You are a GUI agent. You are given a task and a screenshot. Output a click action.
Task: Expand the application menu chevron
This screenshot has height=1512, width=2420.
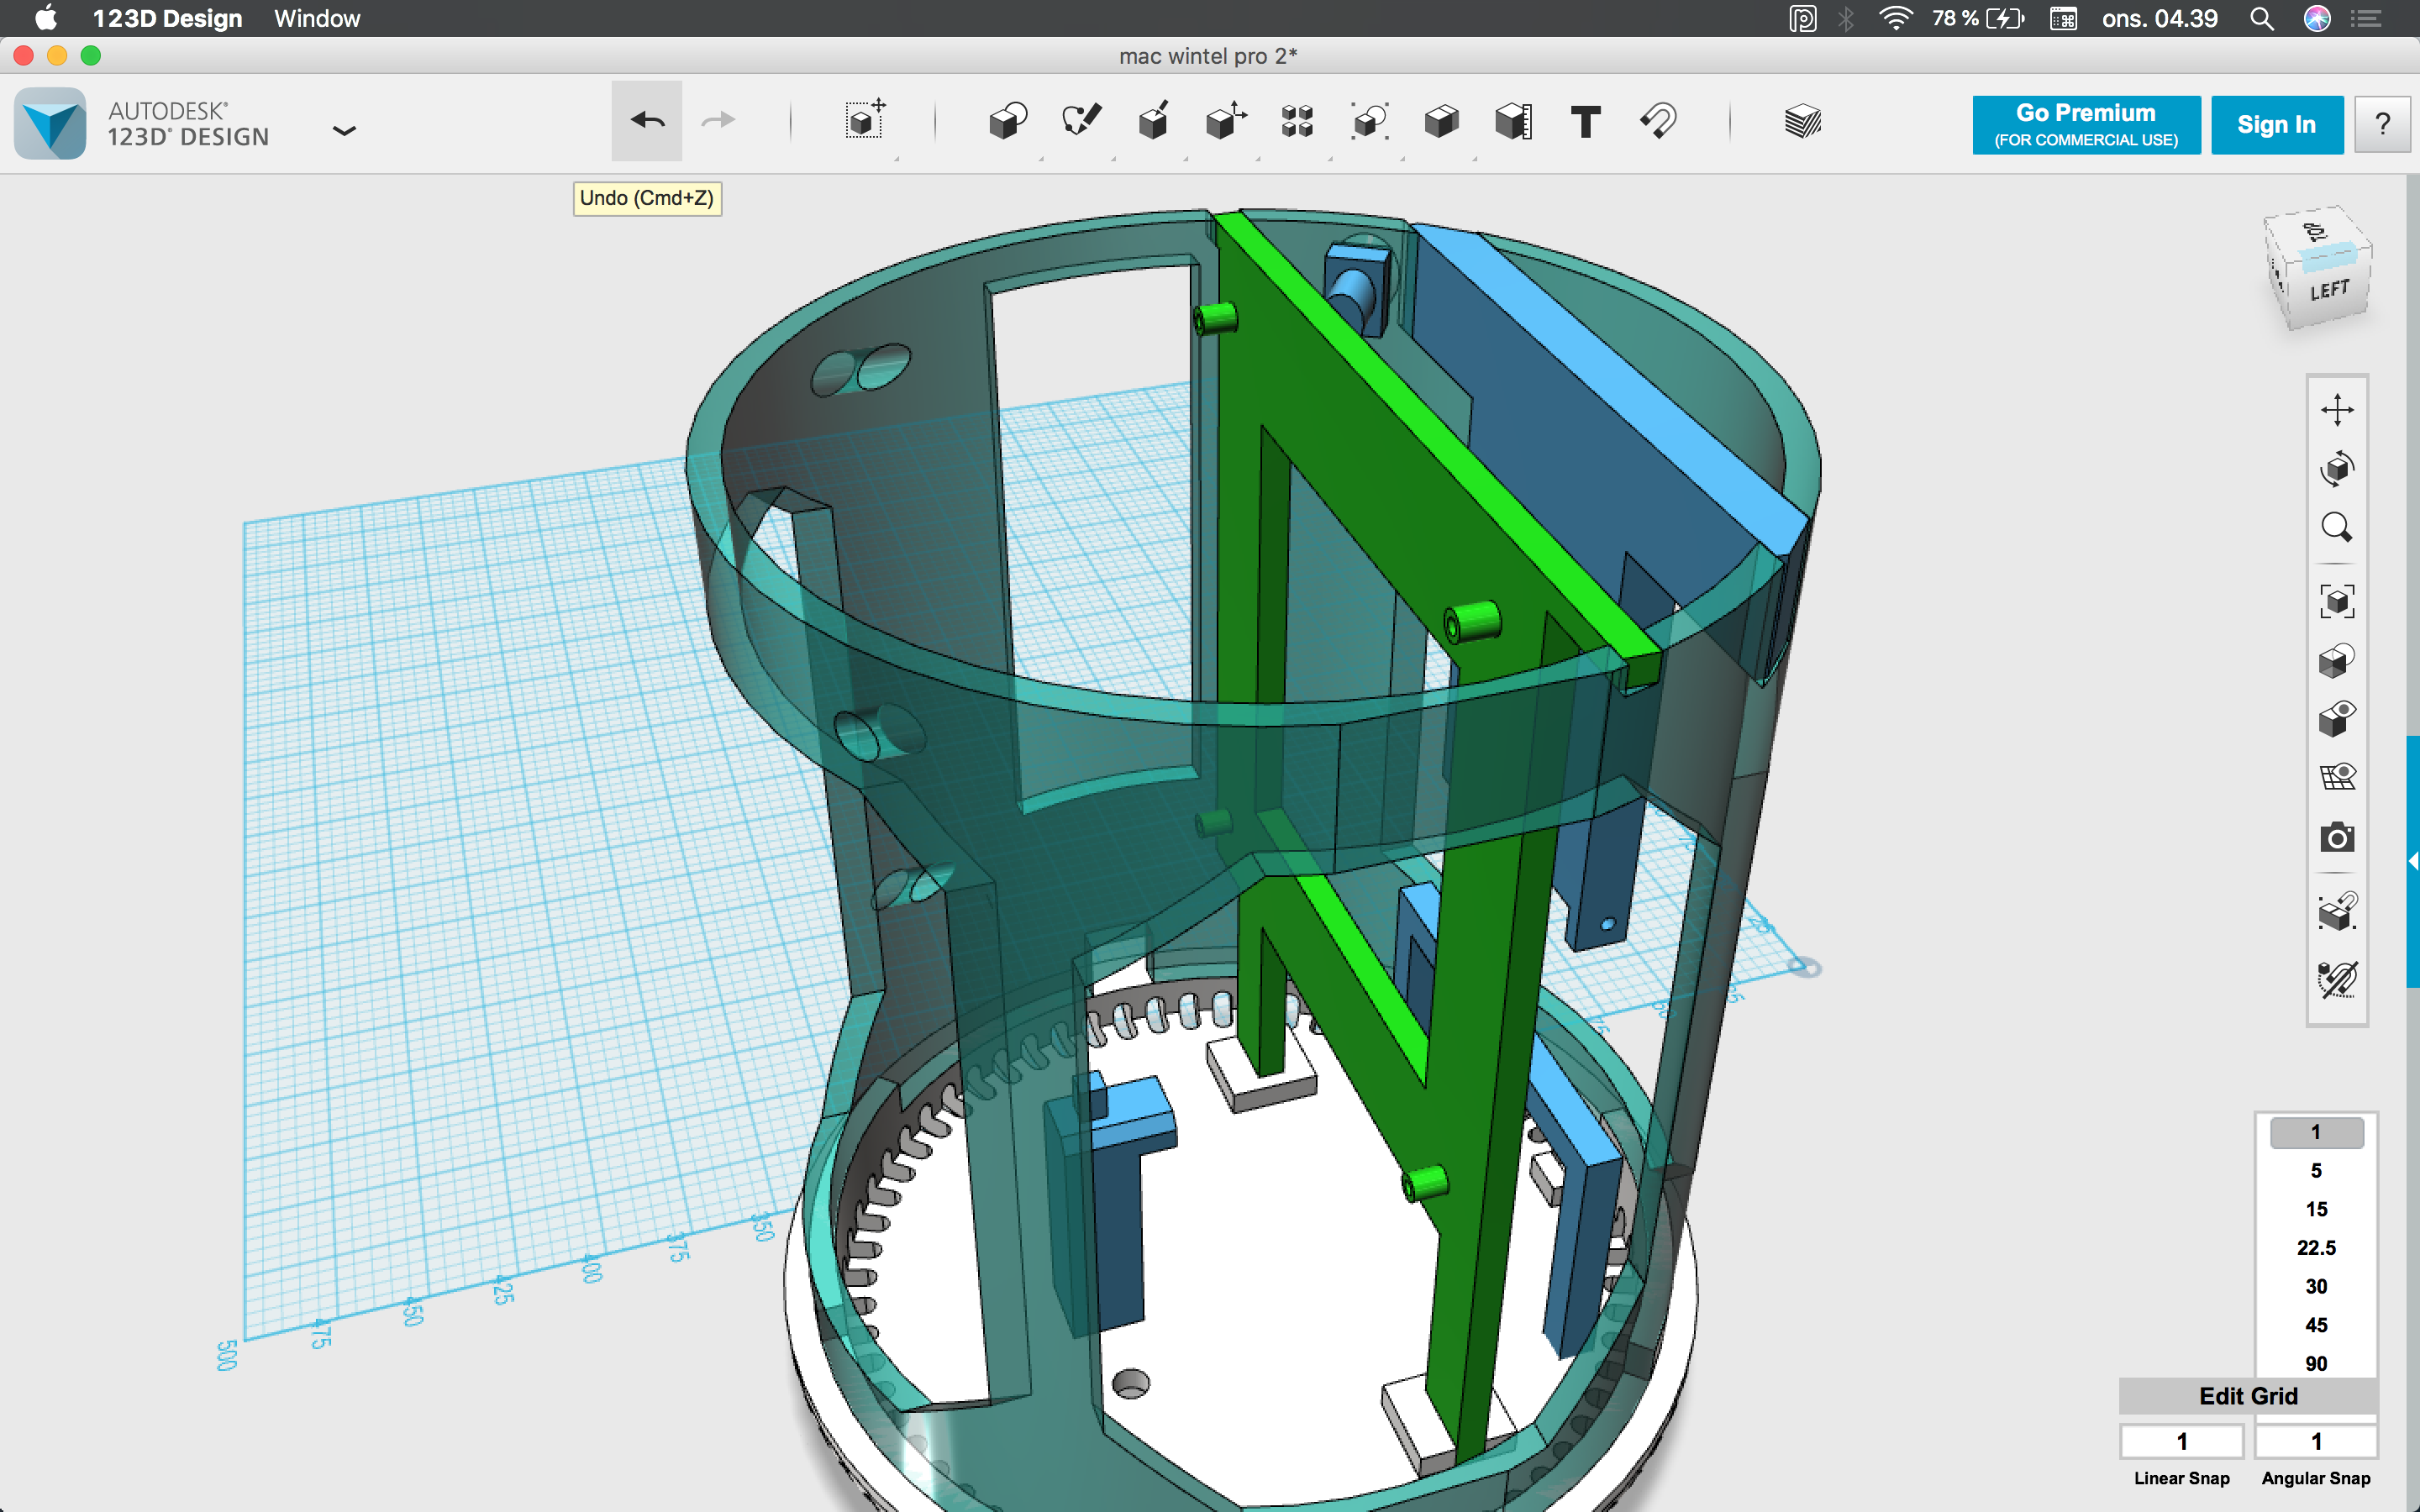point(344,130)
